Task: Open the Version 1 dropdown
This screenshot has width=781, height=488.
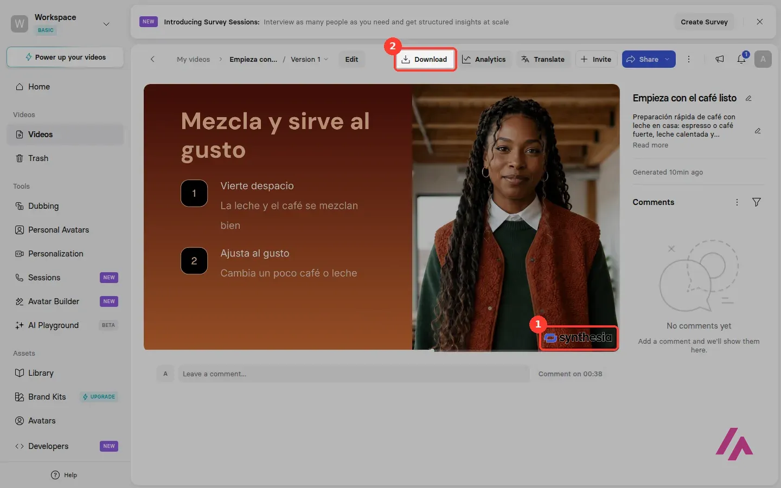Action: click(x=309, y=60)
